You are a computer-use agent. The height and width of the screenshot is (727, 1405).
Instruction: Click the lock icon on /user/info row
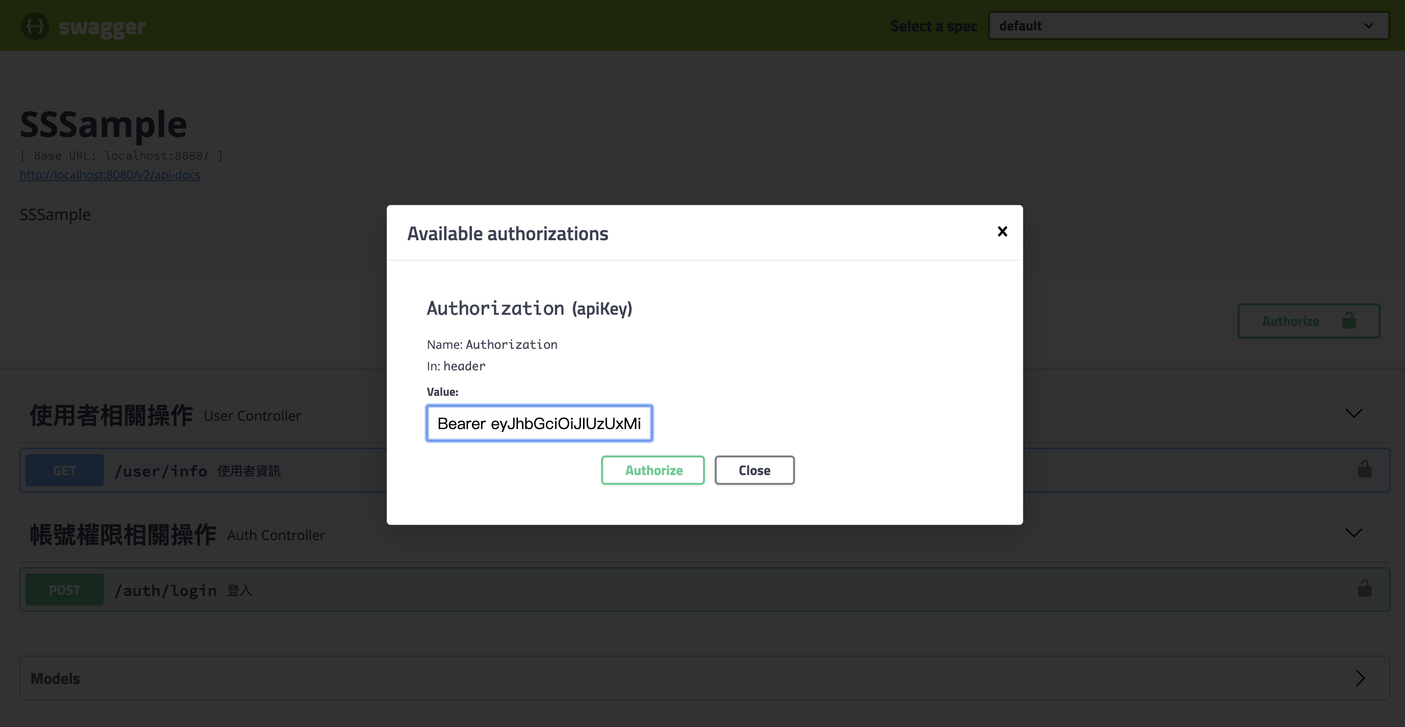pyautogui.click(x=1364, y=469)
